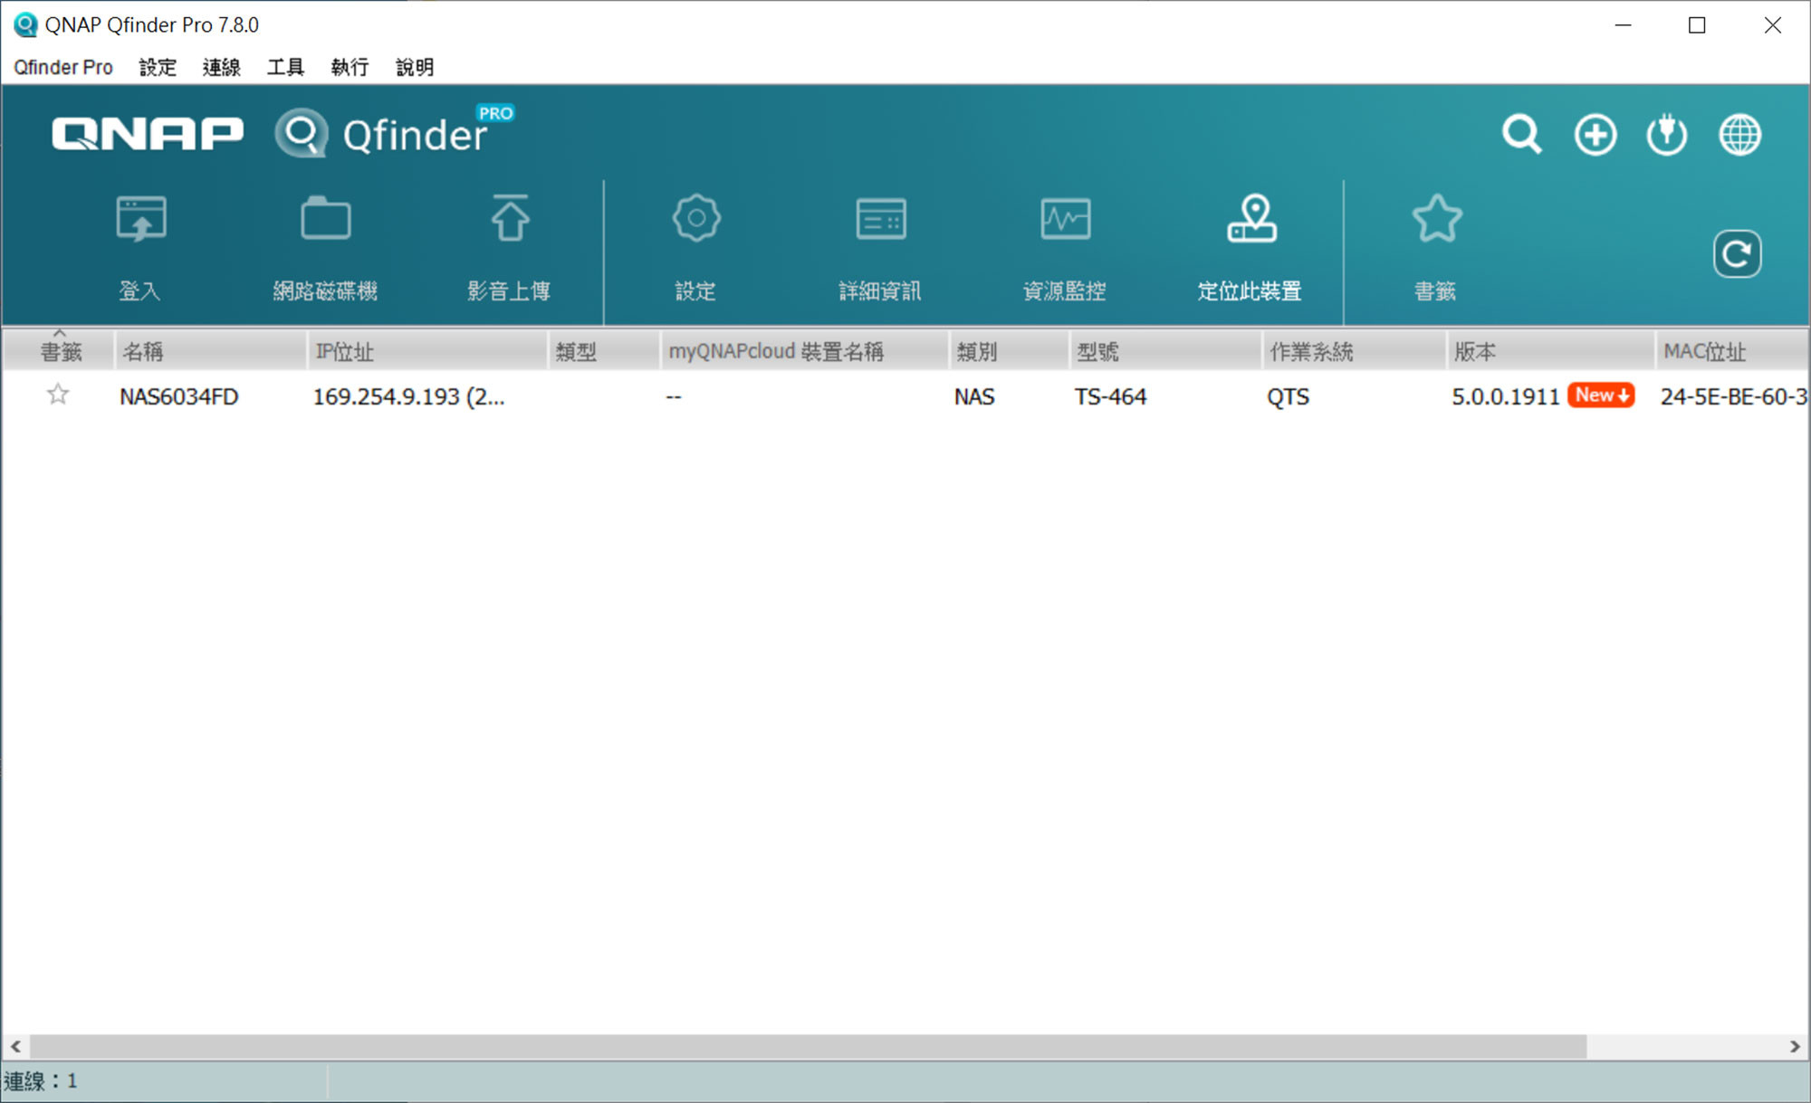Click the Media Upload (影音上傳) icon
The image size is (1811, 1103).
coord(510,218)
